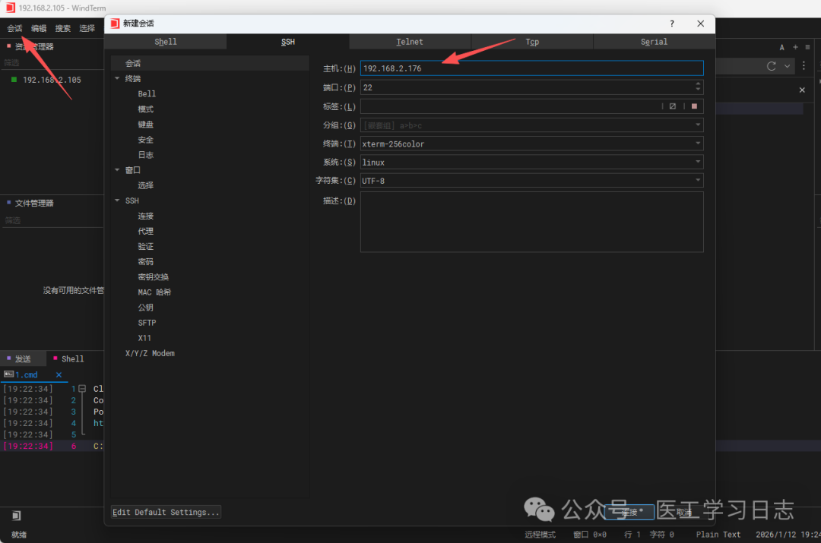The width and height of the screenshot is (821, 543).
Task: Click the clear-label slashed box icon
Action: coord(673,106)
